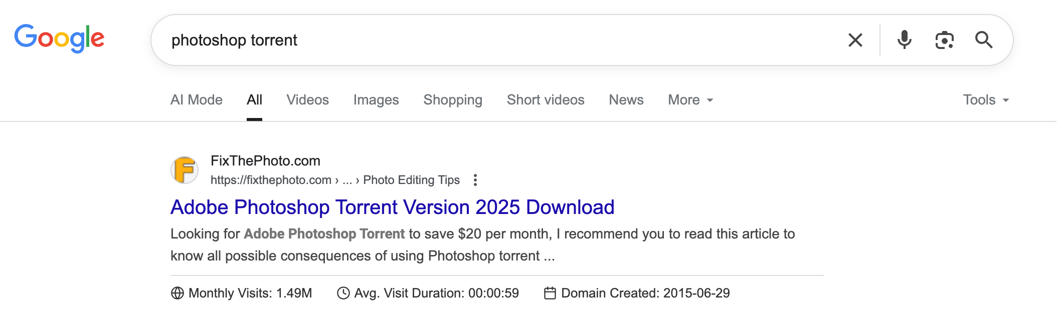1057x322 pixels.
Task: Click the calendar icon by Domain Created
Action: click(550, 293)
